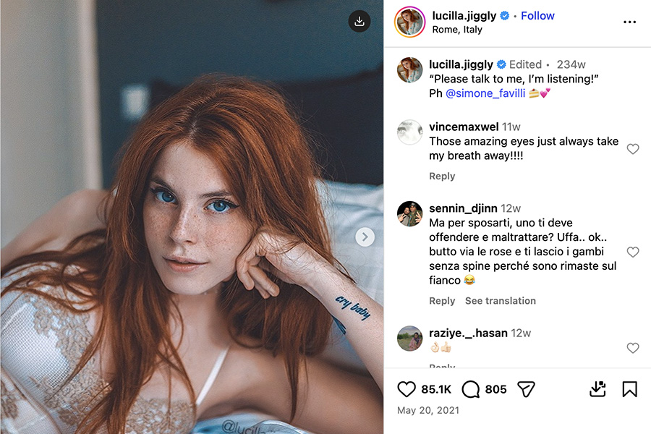Screen dimensions: 651x434
Task: Open the three-dot post options menu
Action: click(x=629, y=22)
